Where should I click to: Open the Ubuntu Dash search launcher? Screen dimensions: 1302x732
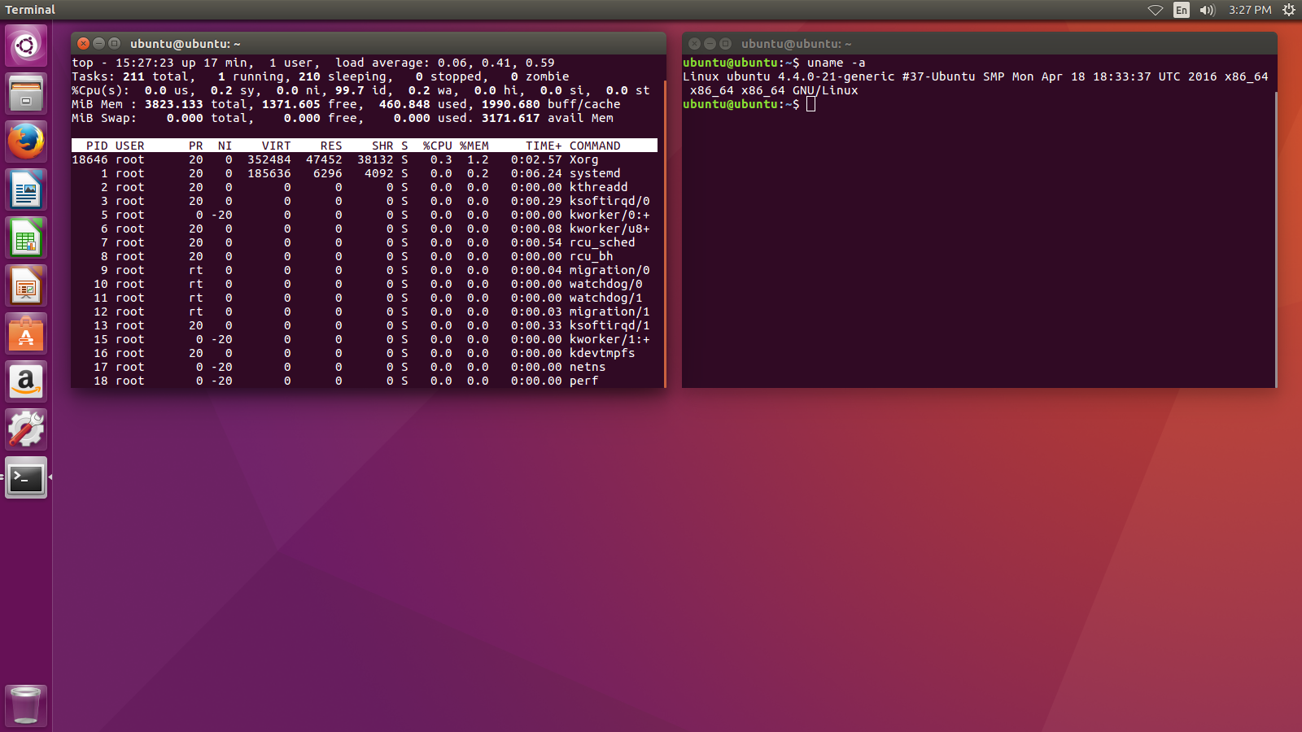pos(26,46)
